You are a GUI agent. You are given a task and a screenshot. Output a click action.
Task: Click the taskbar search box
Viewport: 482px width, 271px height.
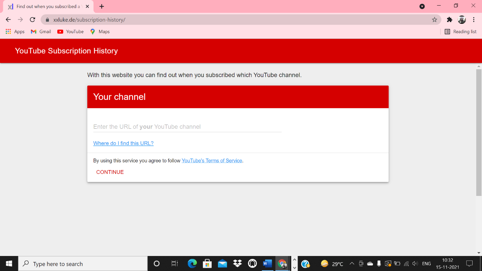point(83,264)
